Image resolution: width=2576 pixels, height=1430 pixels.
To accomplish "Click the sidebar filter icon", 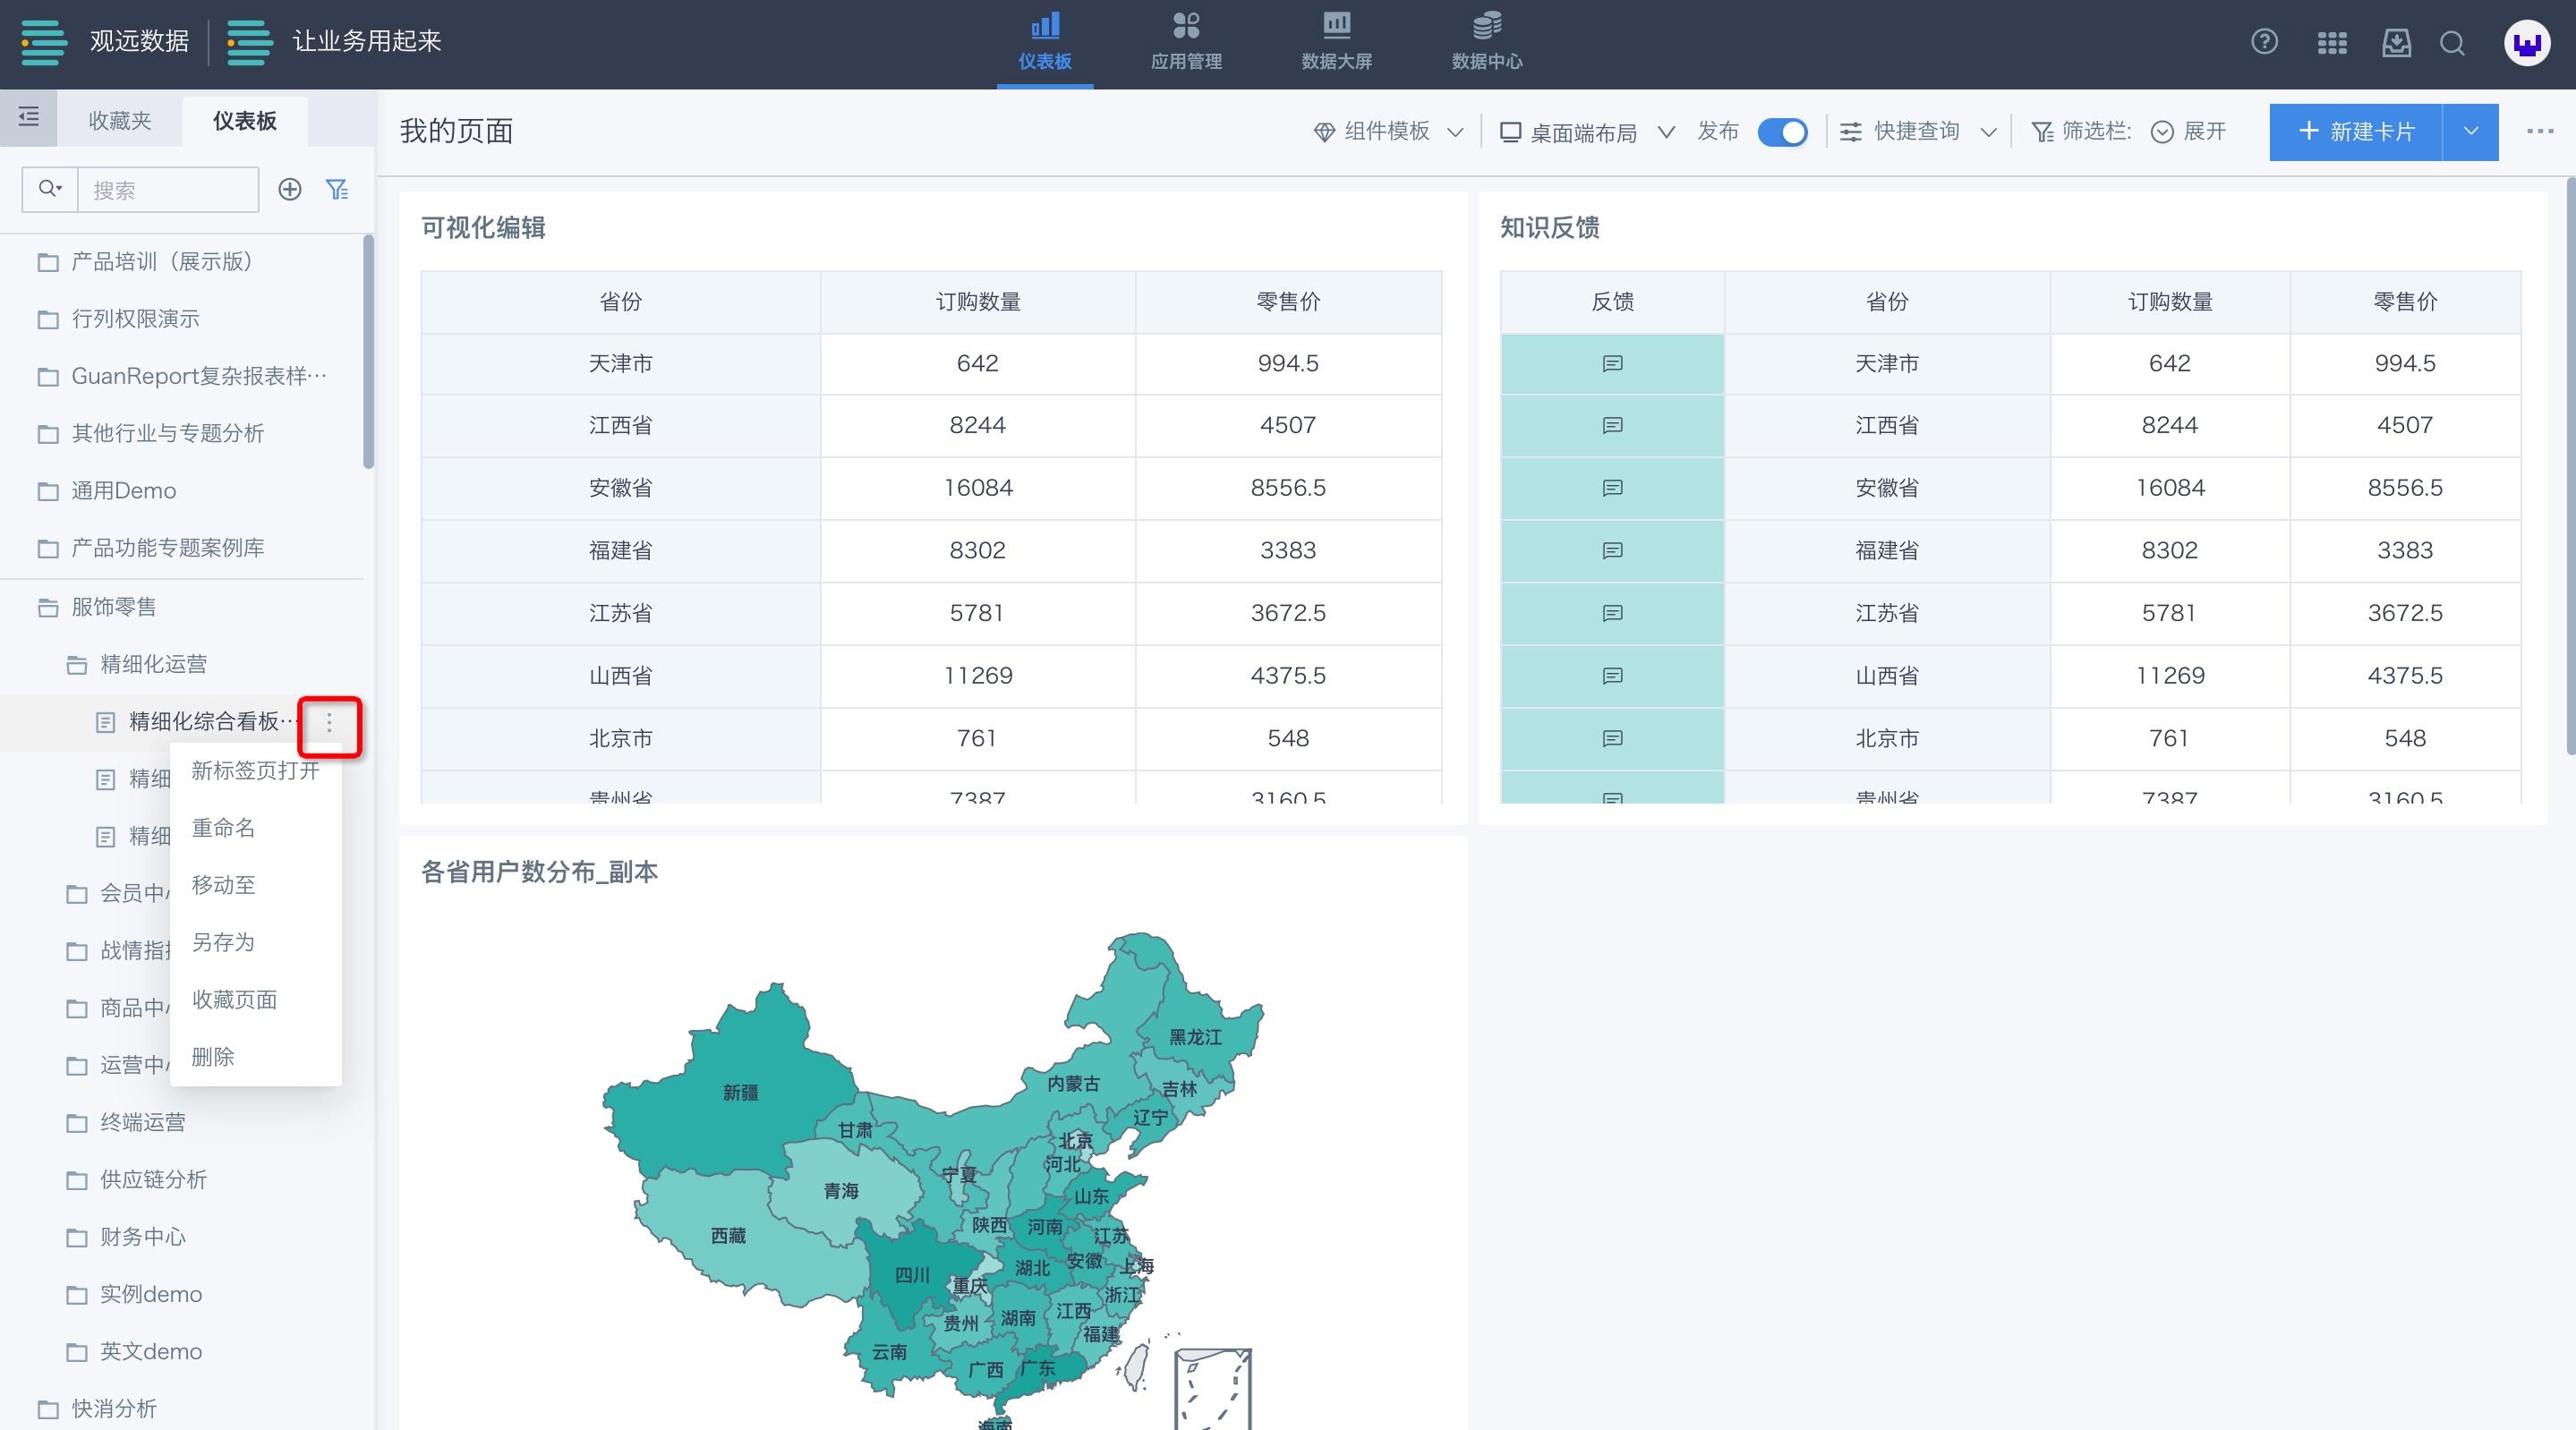I will (x=338, y=189).
